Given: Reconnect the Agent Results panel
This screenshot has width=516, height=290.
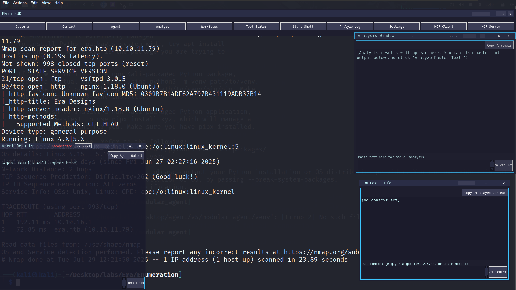Looking at the screenshot, I should tap(83, 146).
